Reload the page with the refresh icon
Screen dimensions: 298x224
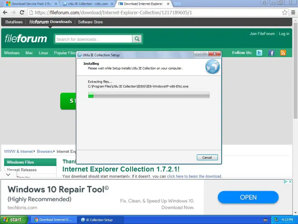(x=22, y=13)
